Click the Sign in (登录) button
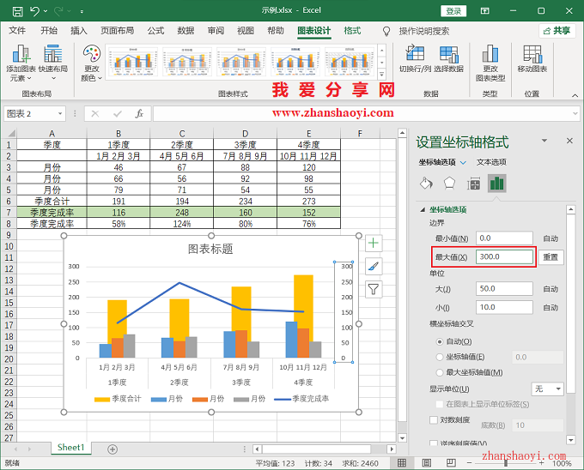Viewport: 584px width, 470px height. click(453, 11)
